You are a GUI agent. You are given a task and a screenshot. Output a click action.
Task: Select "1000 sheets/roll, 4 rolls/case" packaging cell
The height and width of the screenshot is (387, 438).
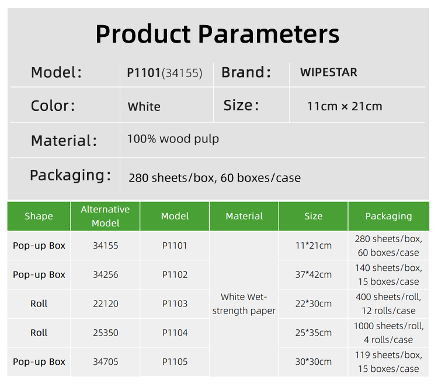(388, 333)
